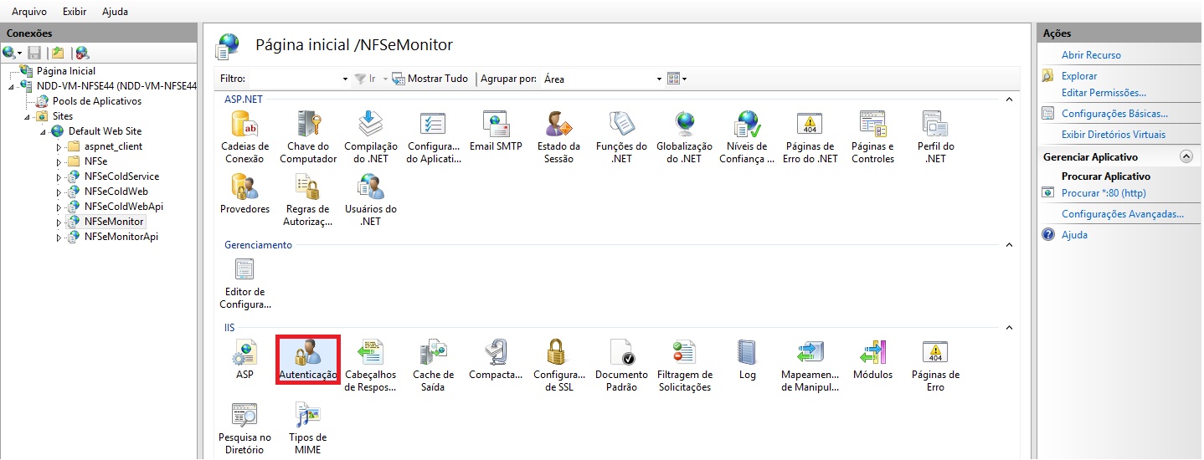1204x460 pixels.
Task: Open Globalização do .NET feature
Action: tap(684, 137)
